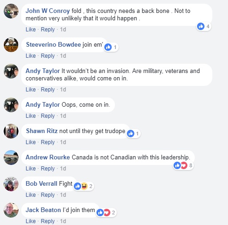Open Bob Verrall's profile name link

(x=42, y=183)
